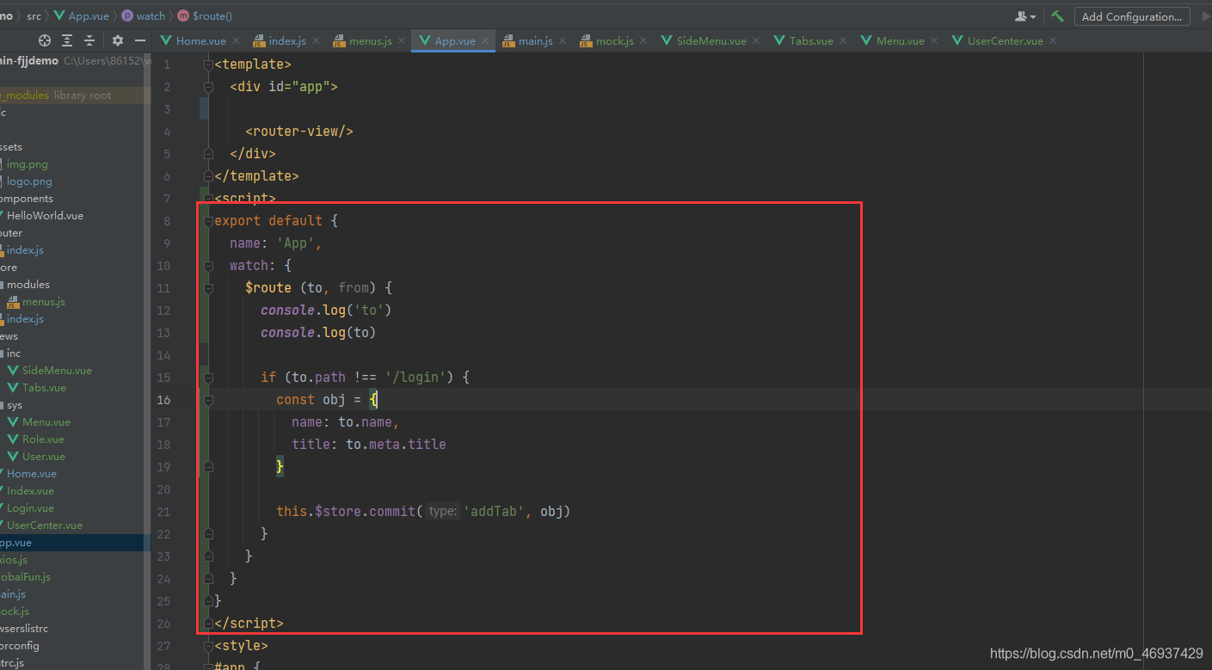This screenshot has height=670, width=1212.
Task: Click the 'addTab' string on line 21
Action: click(495, 512)
